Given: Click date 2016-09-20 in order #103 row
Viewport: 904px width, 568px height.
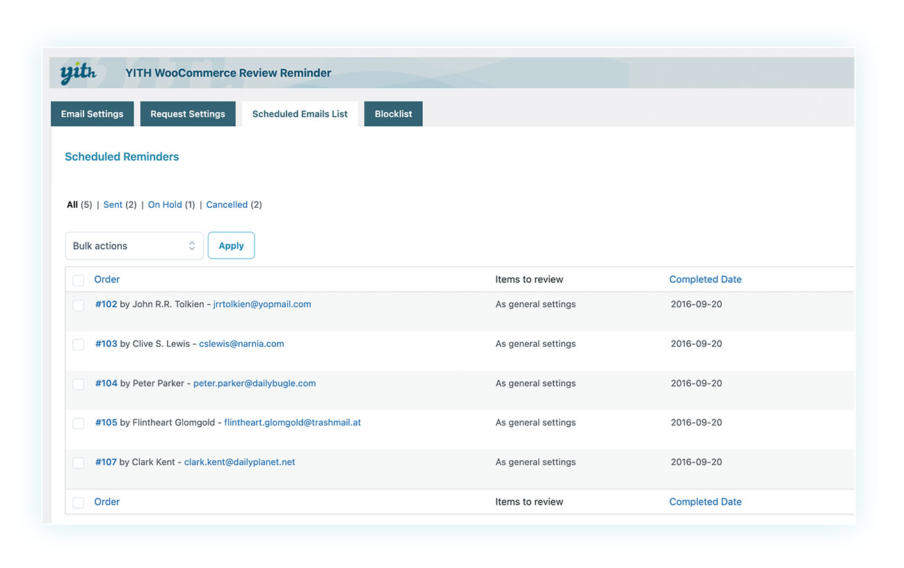Looking at the screenshot, I should 696,343.
